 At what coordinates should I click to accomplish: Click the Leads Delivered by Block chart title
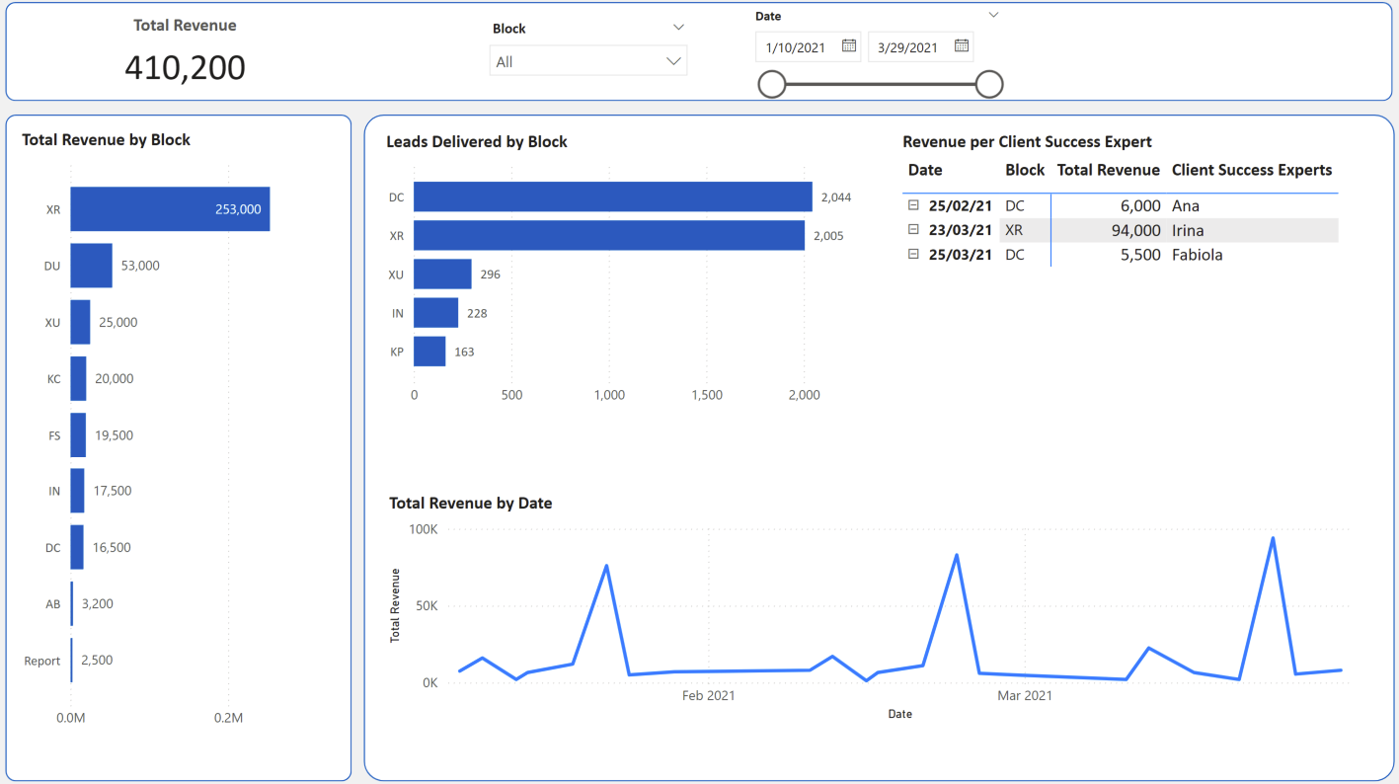point(477,142)
